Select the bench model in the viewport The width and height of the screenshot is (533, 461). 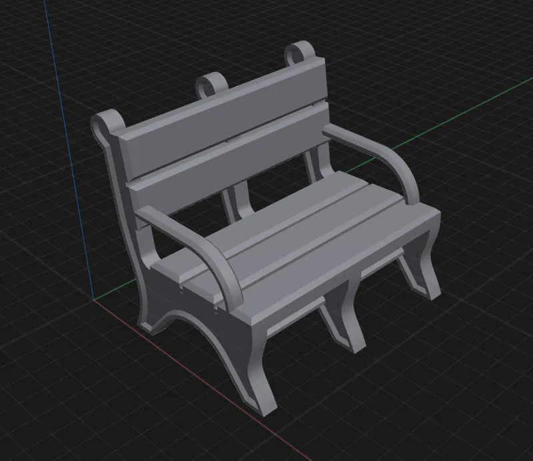pyautogui.click(x=265, y=228)
